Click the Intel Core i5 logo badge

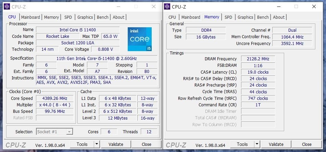point(139,39)
